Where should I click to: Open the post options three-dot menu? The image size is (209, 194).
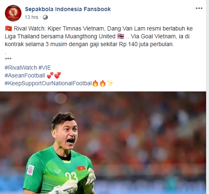tap(199, 8)
